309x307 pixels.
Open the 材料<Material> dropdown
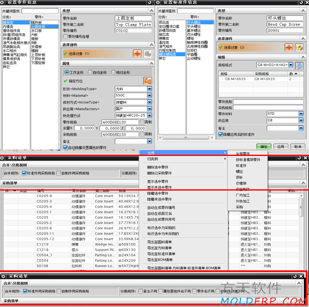149,95
